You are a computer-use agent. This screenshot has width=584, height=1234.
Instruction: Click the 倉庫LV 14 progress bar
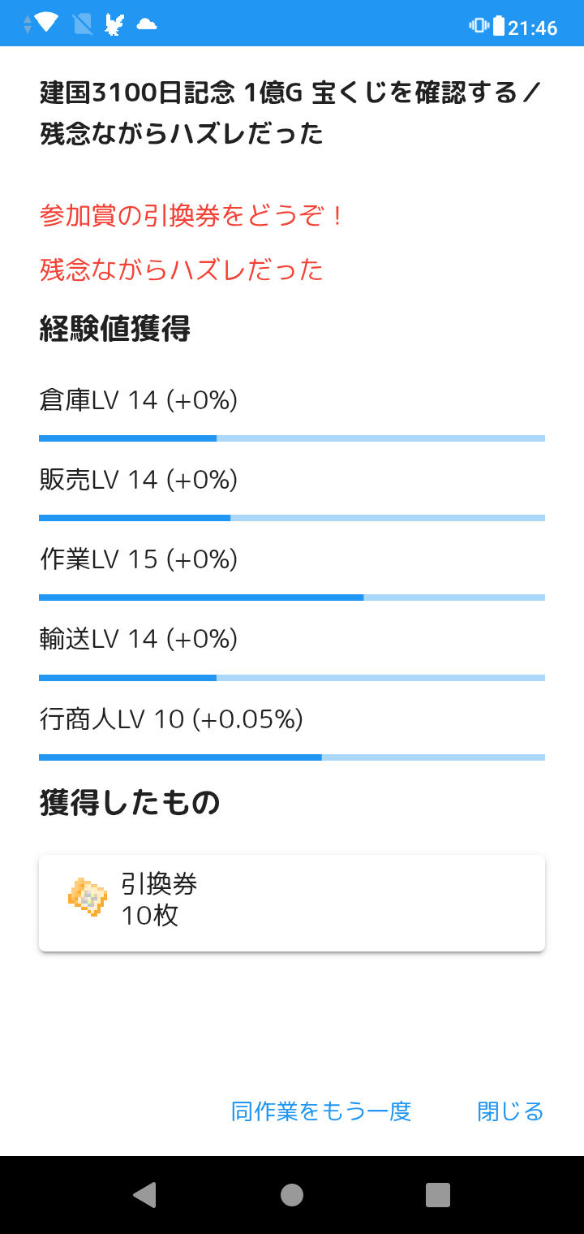292,438
